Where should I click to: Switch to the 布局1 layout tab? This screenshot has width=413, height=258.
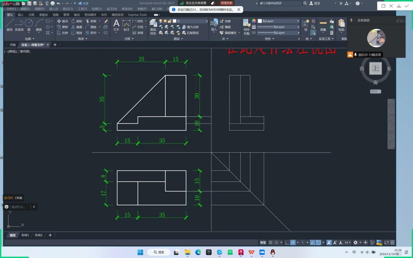25,235
